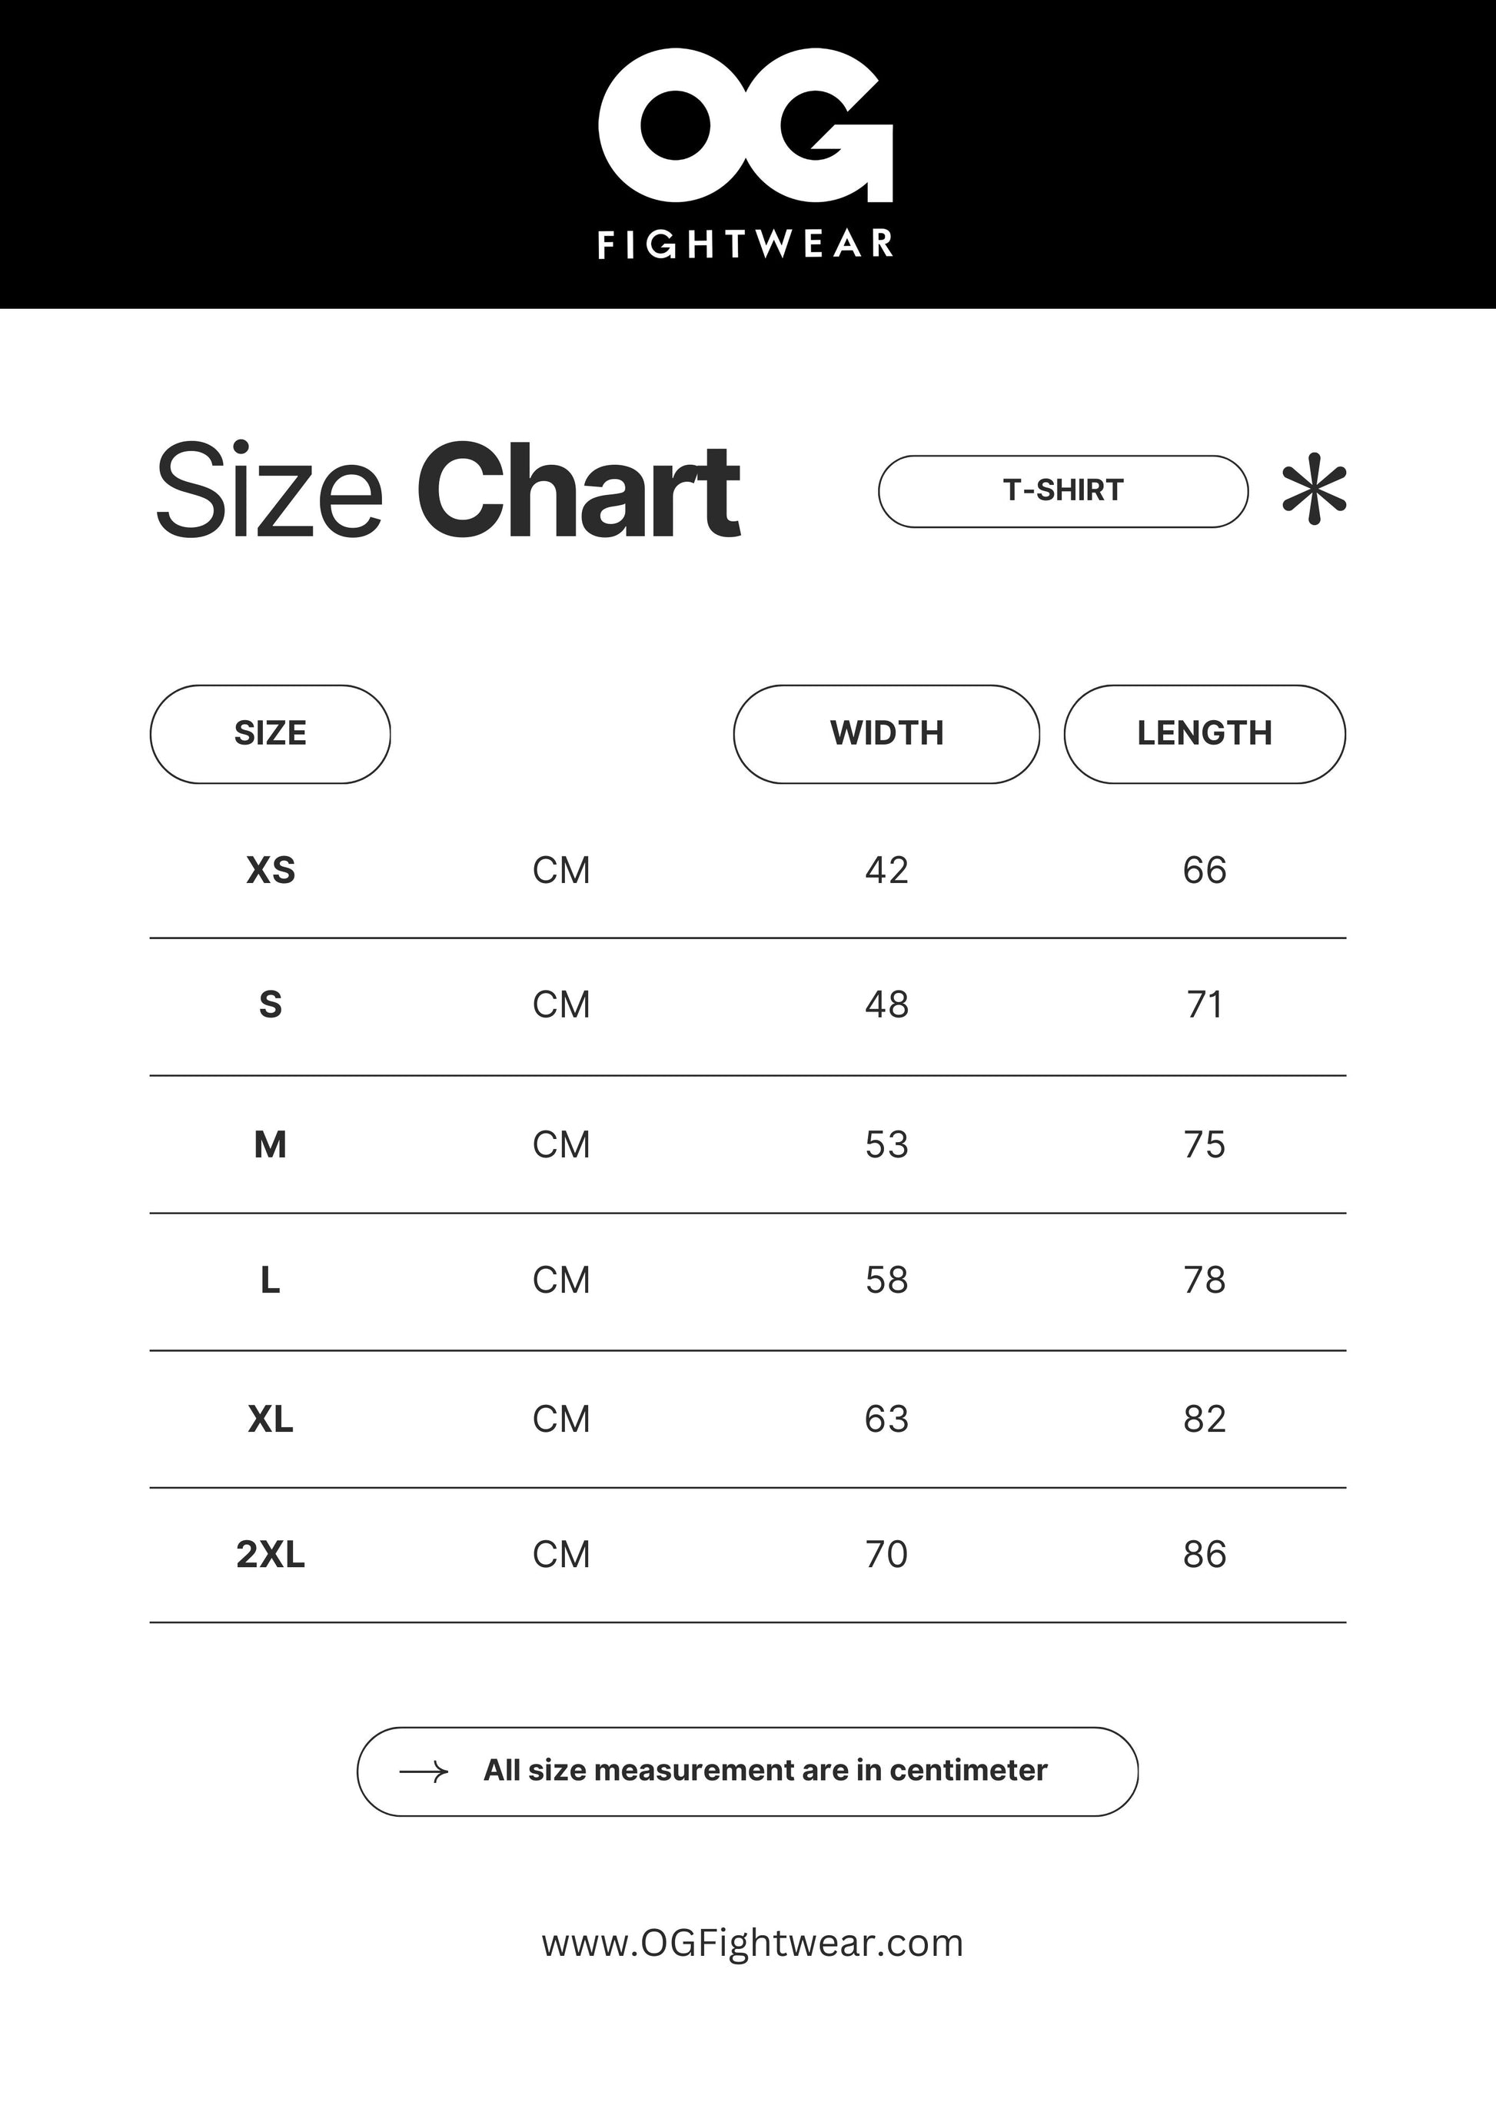Viewport: 1496px width, 2115px height.
Task: Select the 2XL size row label
Action: click(x=270, y=1555)
